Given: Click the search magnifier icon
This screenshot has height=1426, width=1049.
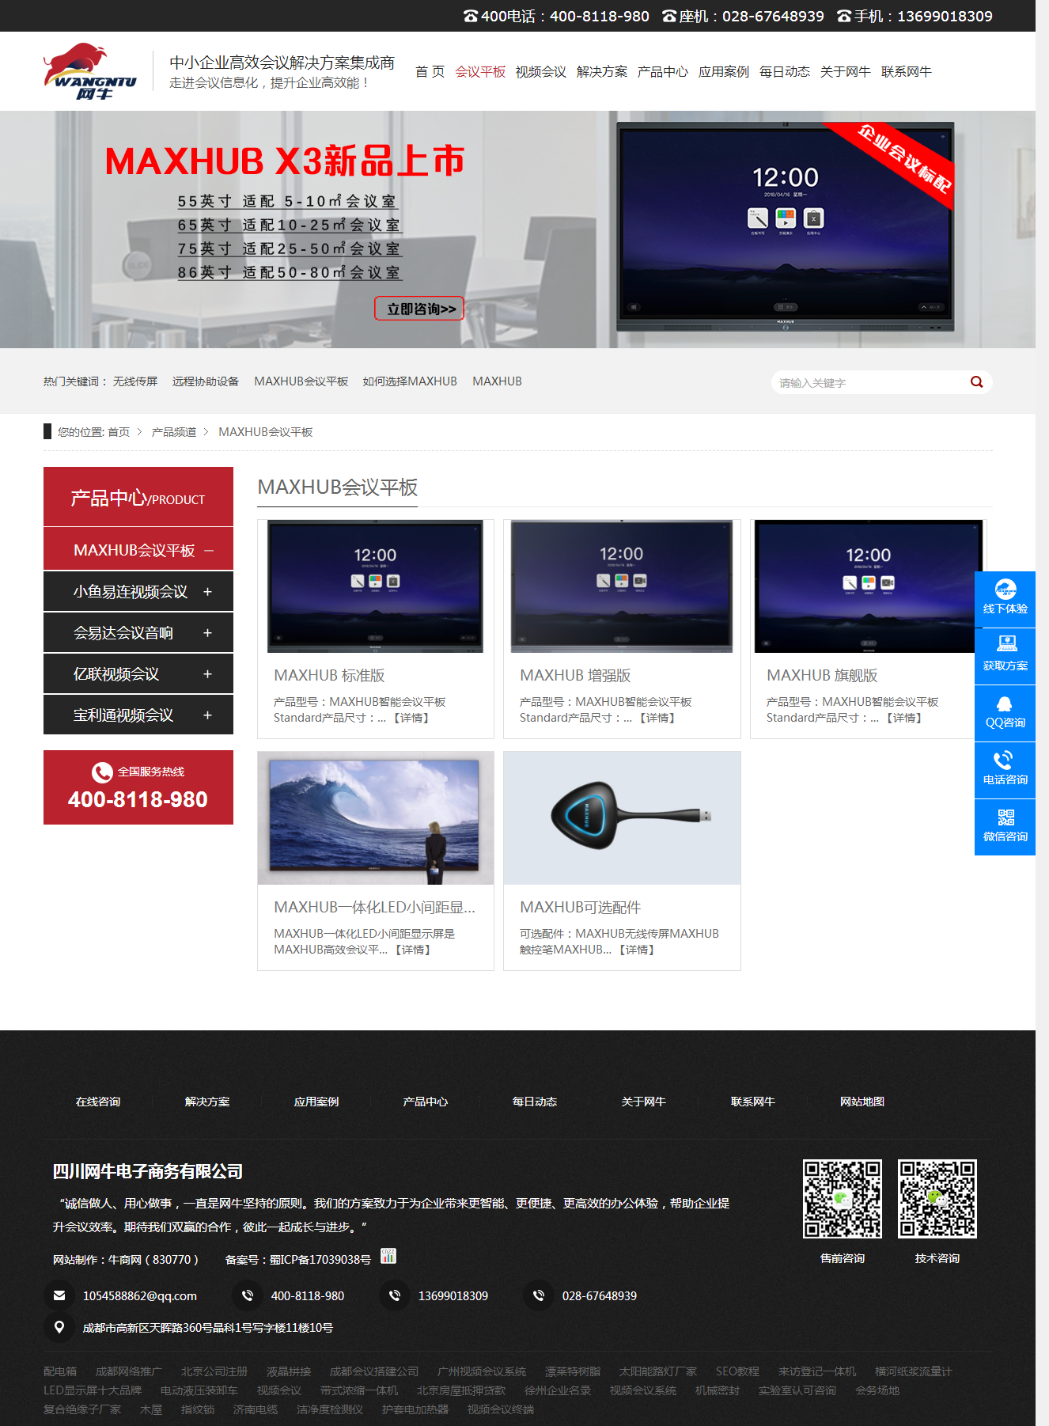Looking at the screenshot, I should [x=977, y=382].
